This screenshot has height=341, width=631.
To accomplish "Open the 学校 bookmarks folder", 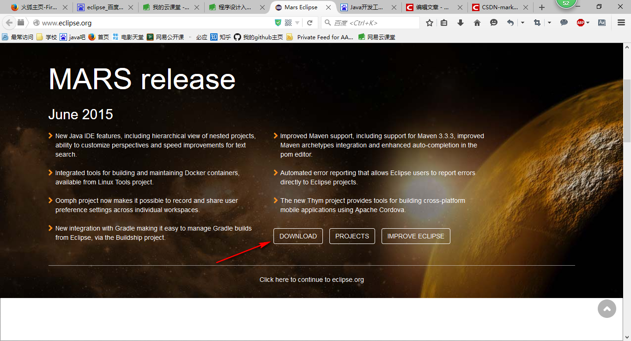I will (x=47, y=37).
